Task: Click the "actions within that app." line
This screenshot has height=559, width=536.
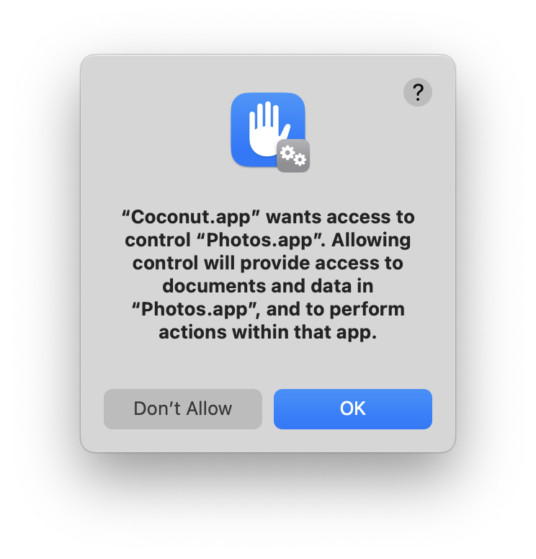Action: 268,332
